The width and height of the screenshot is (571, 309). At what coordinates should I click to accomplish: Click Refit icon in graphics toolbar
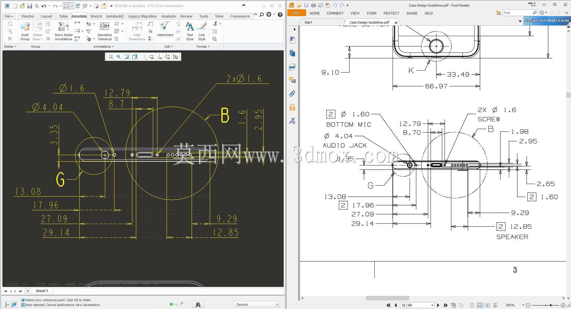(111, 57)
